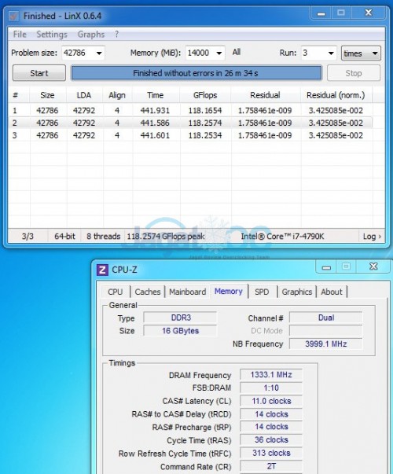Sort by the Size column header
The image size is (393, 474).
pos(47,95)
